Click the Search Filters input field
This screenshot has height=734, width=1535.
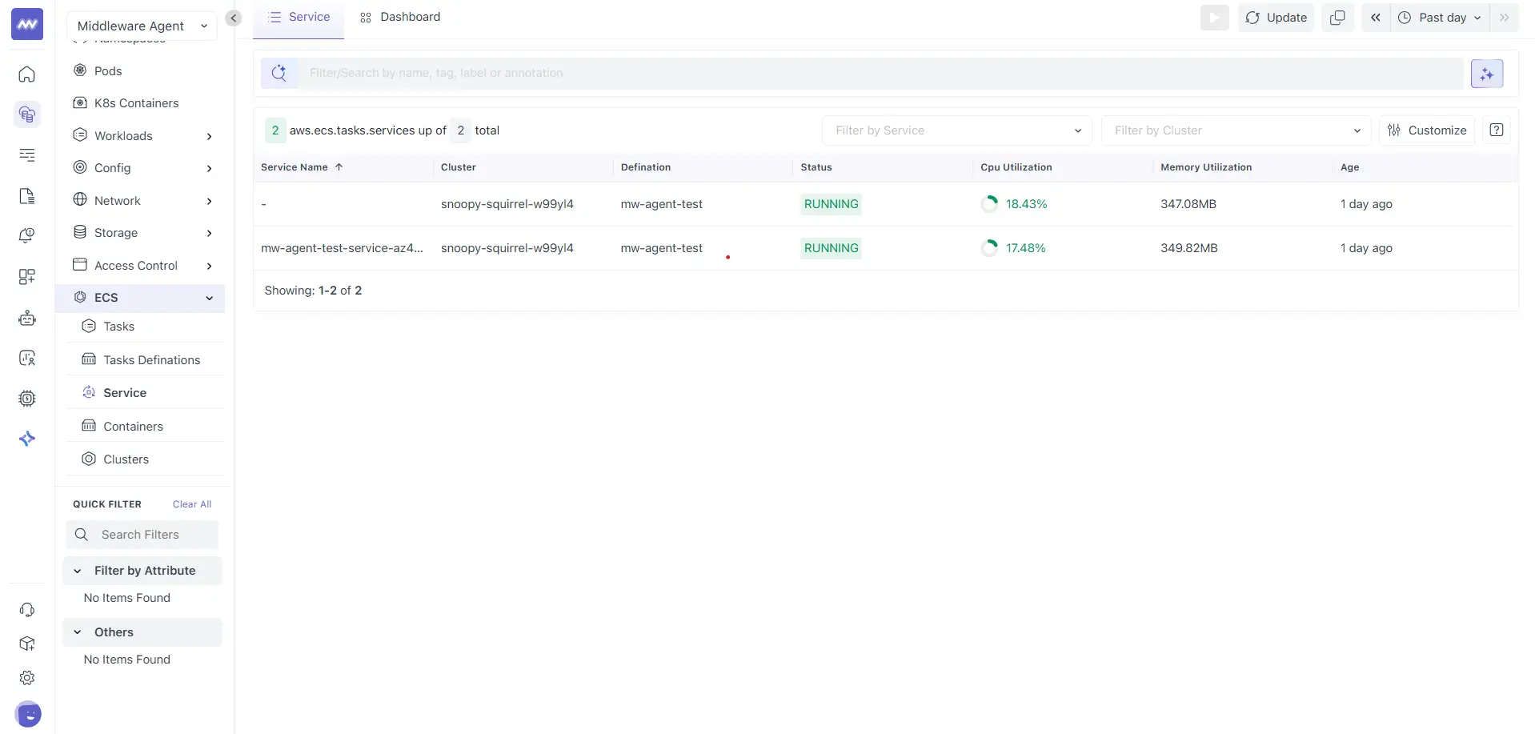(152, 535)
